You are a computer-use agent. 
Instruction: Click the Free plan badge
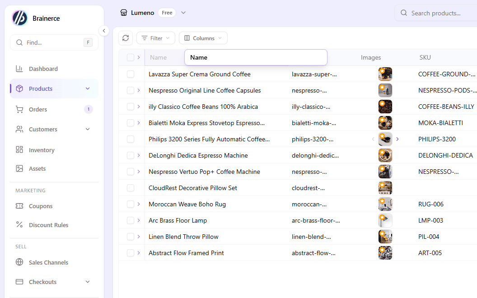(167, 13)
